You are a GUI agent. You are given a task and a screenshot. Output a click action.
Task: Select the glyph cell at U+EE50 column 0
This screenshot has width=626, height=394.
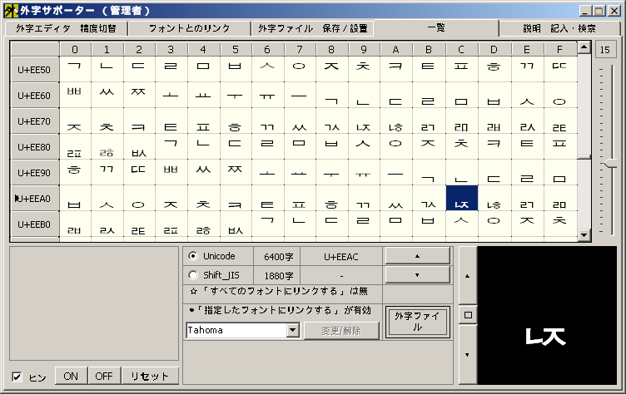click(x=75, y=69)
